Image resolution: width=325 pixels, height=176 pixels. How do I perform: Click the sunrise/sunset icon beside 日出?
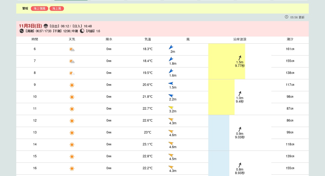pyautogui.click(x=46, y=26)
